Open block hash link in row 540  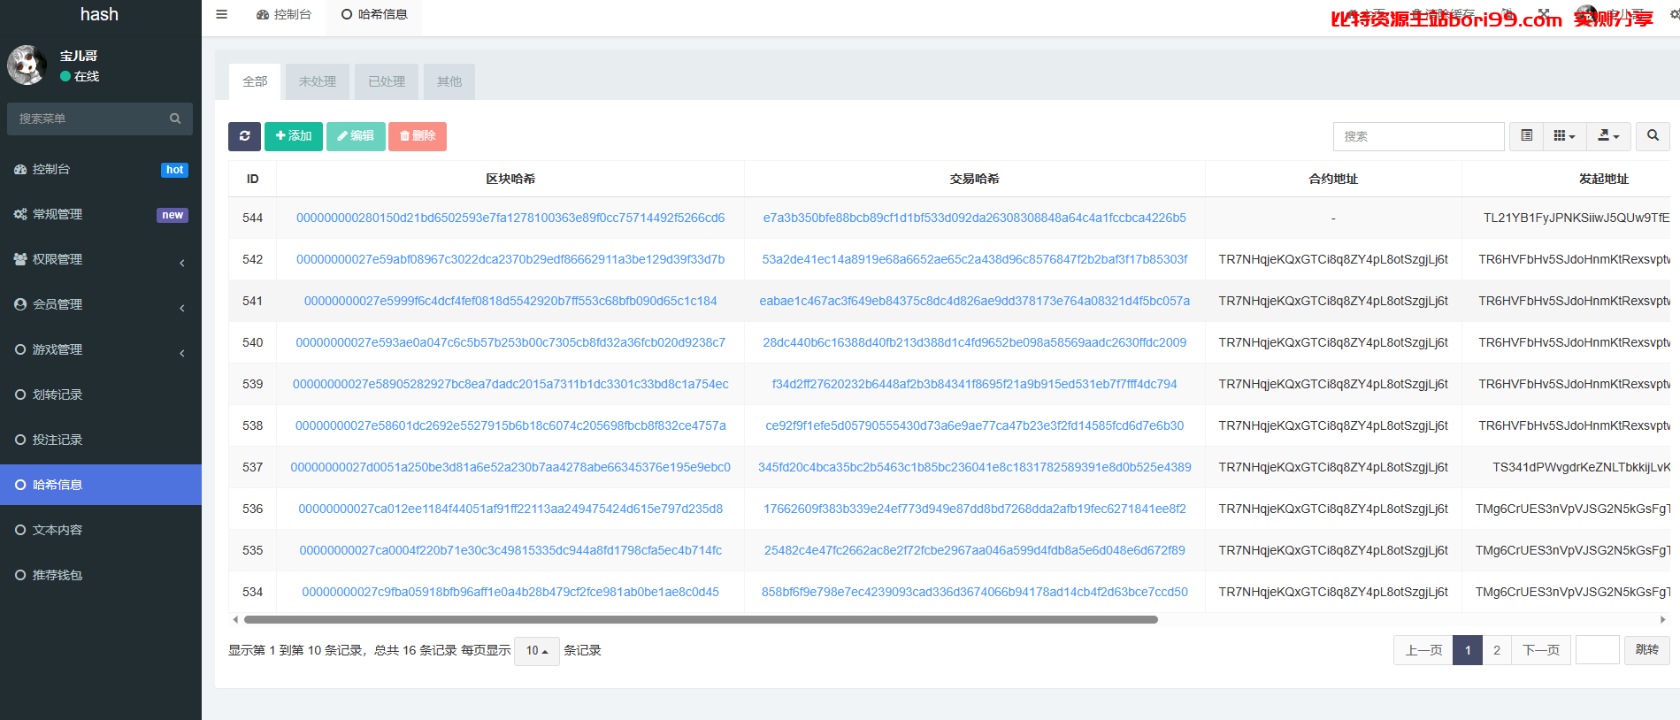coord(510,342)
